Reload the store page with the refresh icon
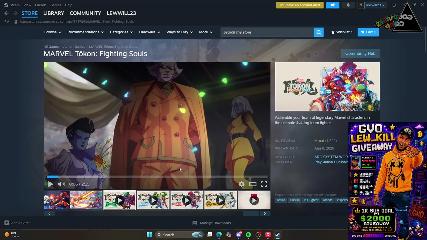 6,22
